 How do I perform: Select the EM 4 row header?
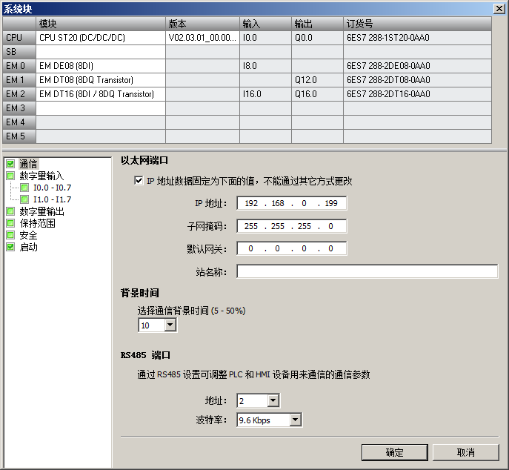(x=19, y=122)
